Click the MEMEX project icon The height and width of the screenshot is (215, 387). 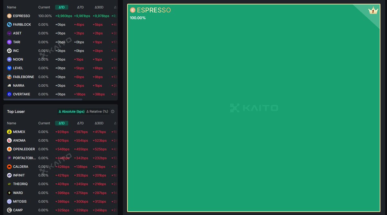(9, 132)
